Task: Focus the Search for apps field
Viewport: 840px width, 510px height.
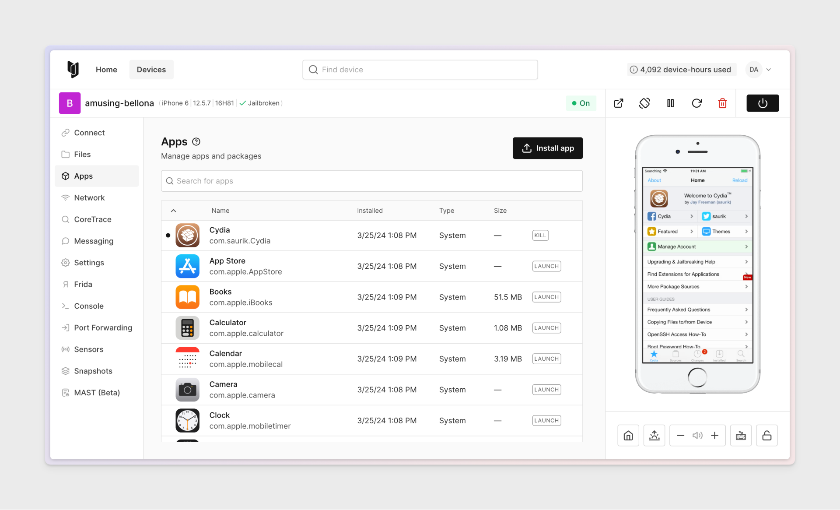Action: coord(372,181)
